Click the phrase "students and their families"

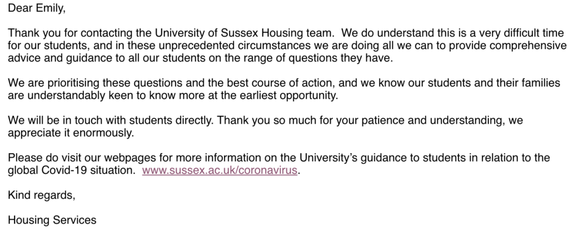pos(494,83)
